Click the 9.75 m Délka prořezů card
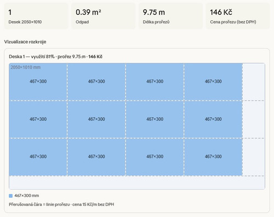This screenshot has height=217, width=274. (170, 16)
